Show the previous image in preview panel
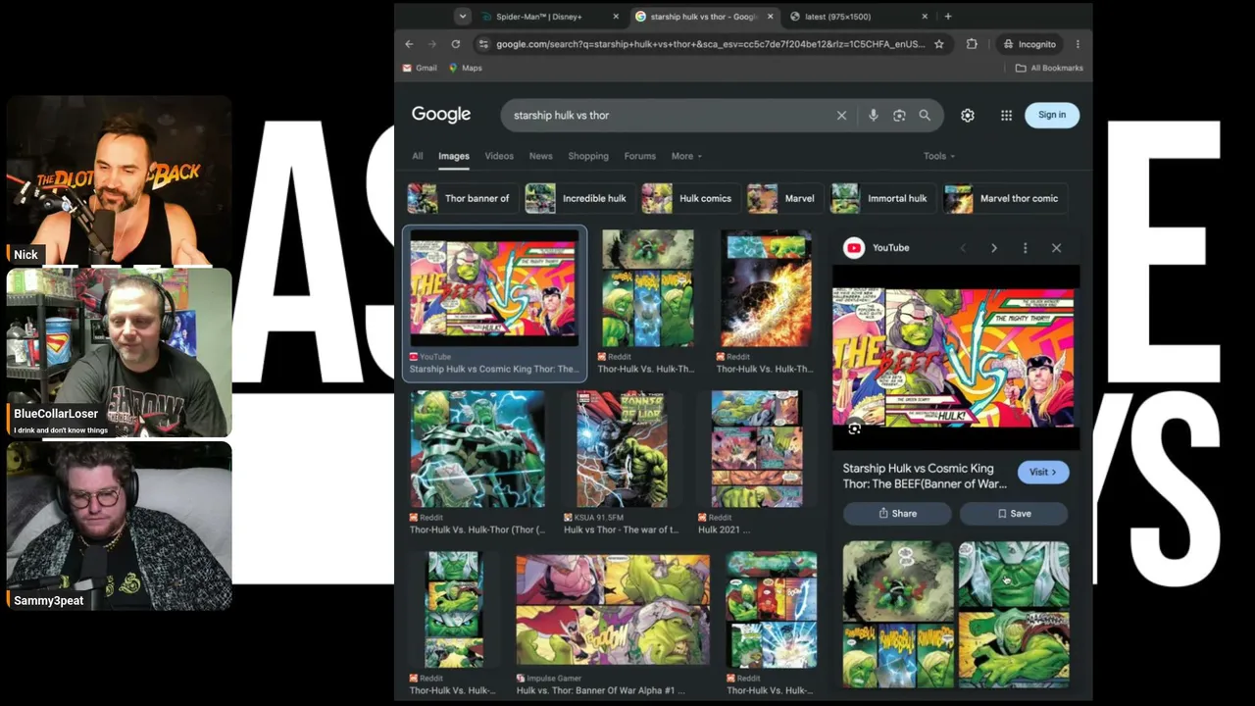1255x706 pixels. [963, 248]
